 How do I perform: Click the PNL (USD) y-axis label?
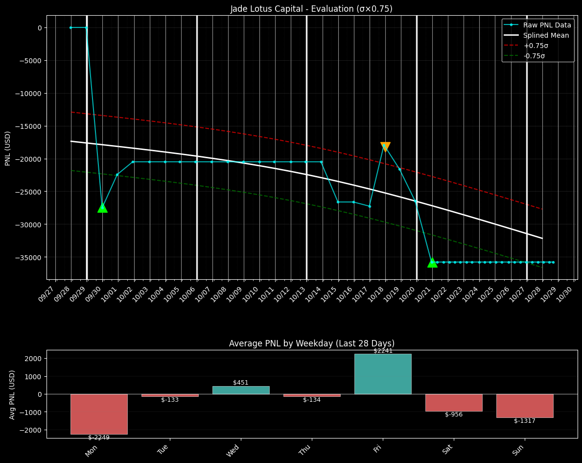(x=8, y=148)
